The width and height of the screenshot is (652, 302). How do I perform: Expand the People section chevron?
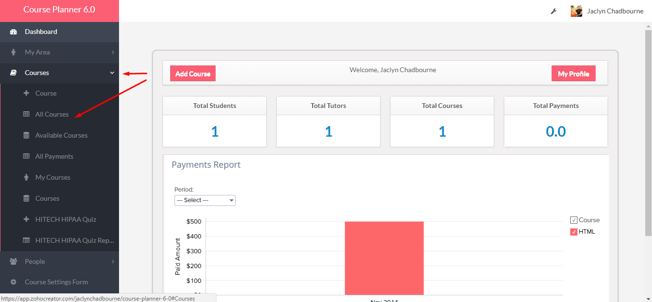[113, 261]
